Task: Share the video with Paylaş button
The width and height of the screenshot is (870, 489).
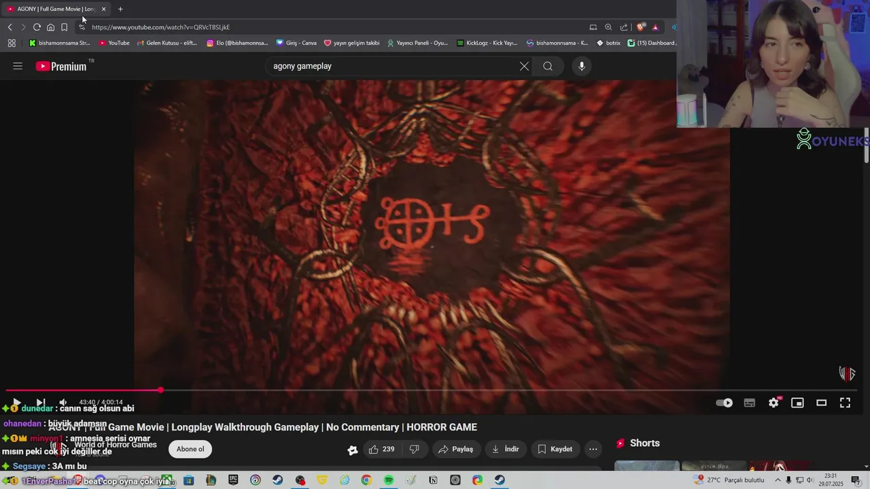Action: tap(456, 449)
